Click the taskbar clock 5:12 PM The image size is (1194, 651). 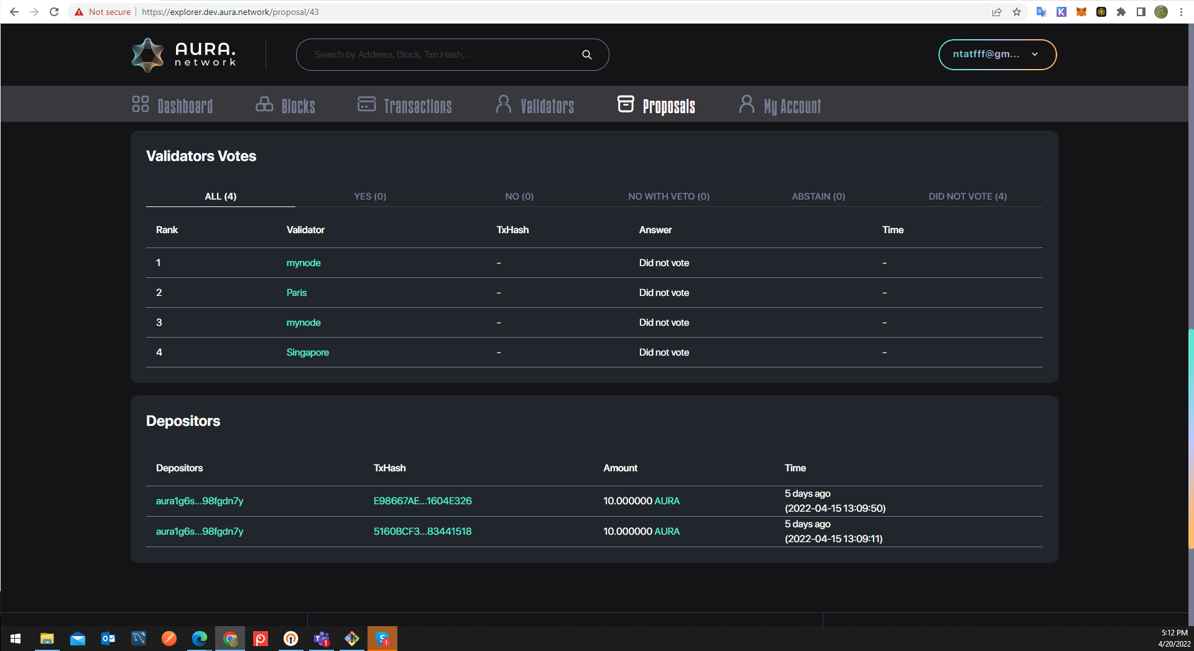pyautogui.click(x=1173, y=633)
